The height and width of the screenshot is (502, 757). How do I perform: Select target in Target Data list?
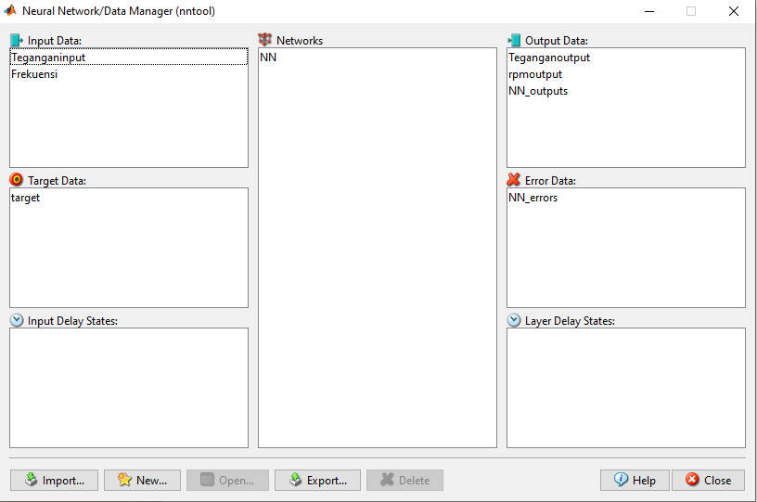(129, 198)
